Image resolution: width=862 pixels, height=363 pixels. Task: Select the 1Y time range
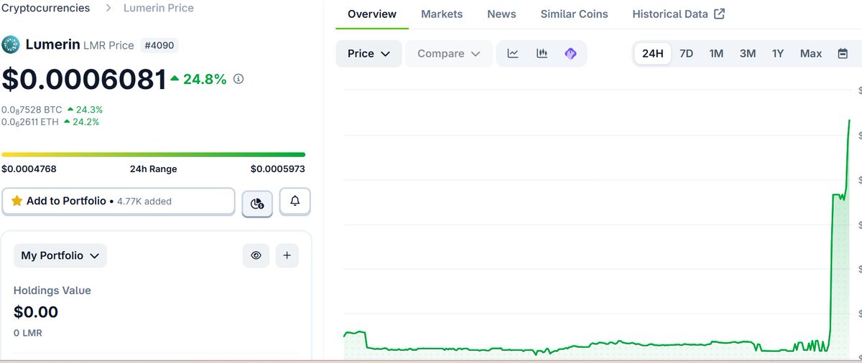778,54
